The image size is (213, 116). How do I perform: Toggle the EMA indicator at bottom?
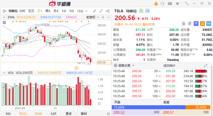click(38, 114)
